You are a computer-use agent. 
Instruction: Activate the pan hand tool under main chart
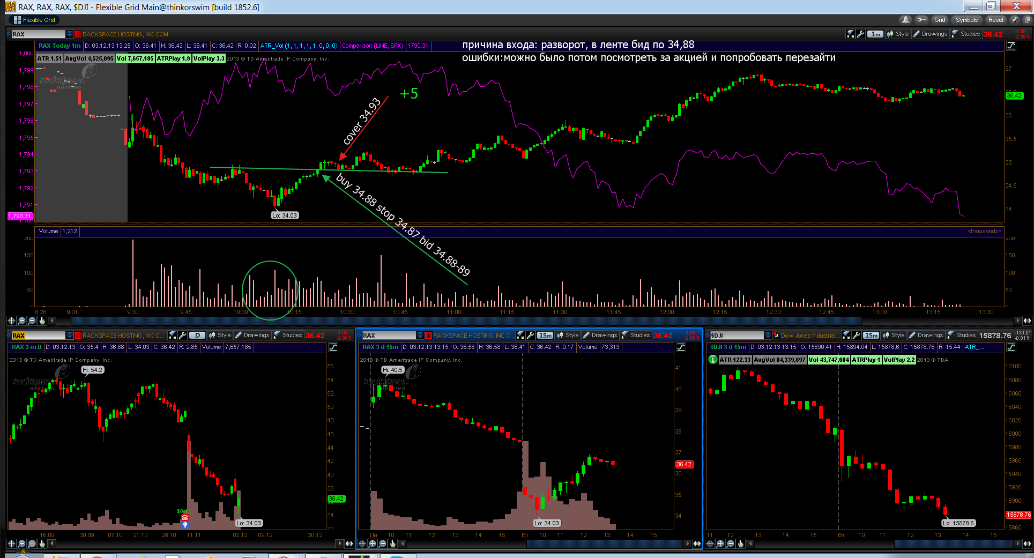point(42,321)
